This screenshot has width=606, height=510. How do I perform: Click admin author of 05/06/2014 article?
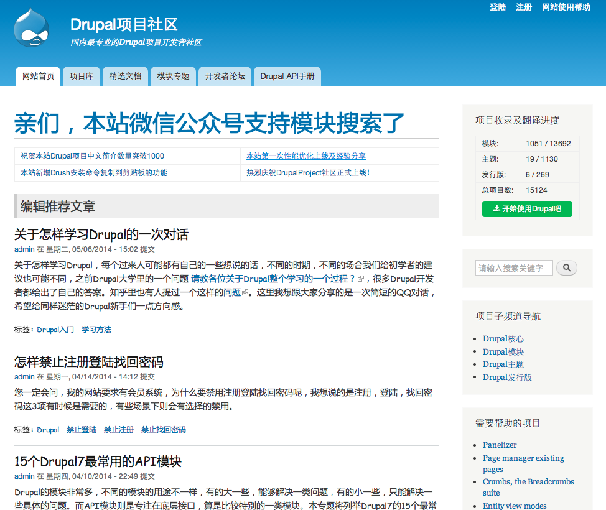coord(24,249)
